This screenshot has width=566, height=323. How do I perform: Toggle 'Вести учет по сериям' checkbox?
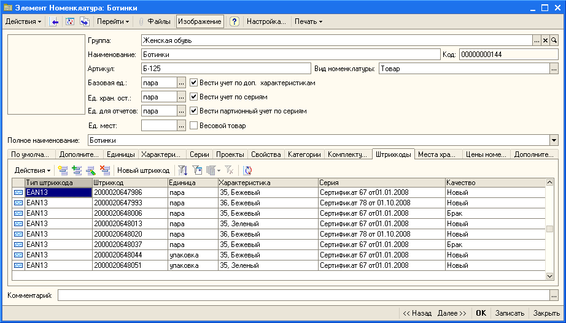(194, 97)
